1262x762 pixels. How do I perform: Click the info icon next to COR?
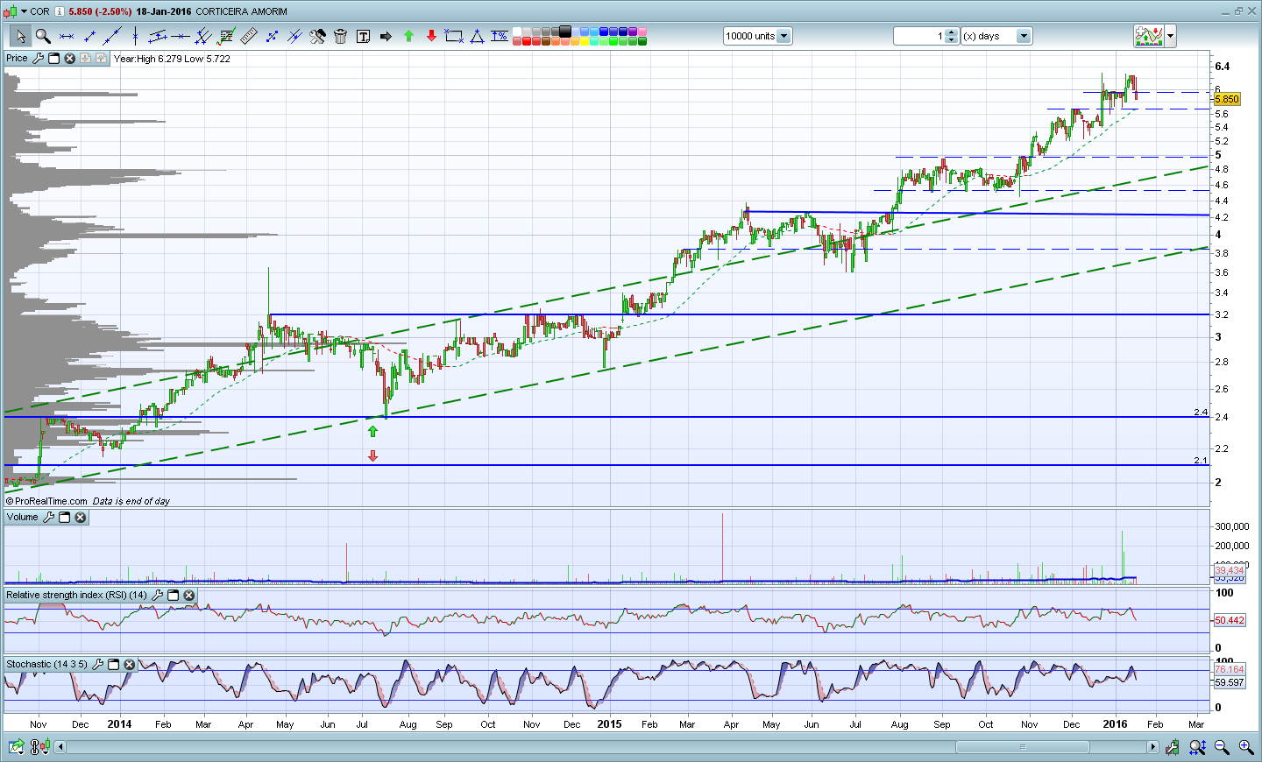coord(60,11)
